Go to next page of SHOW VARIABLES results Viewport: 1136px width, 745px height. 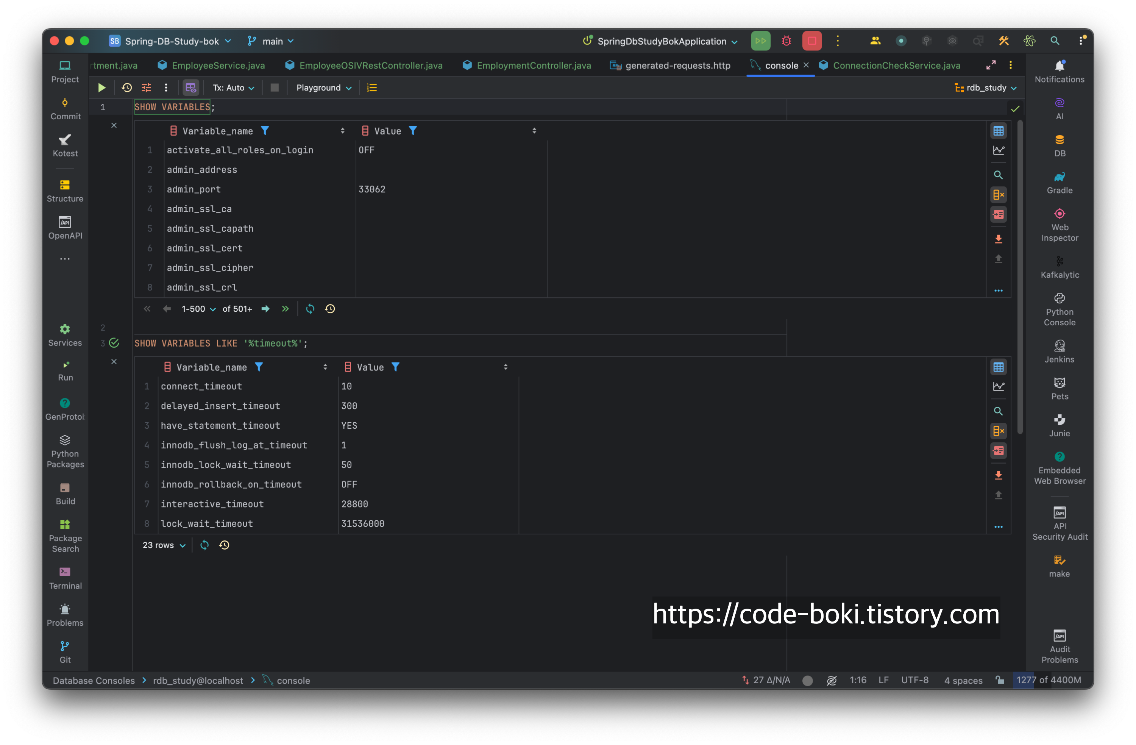tap(265, 309)
